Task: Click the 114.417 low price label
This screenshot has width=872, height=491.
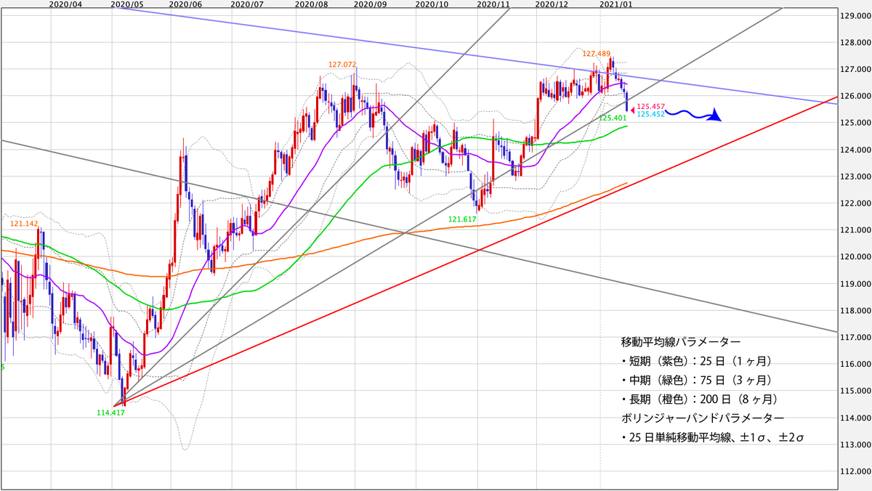Action: pyautogui.click(x=110, y=413)
